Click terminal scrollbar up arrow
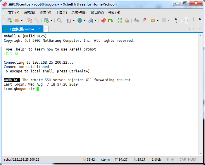205x165 pixels. coord(200,35)
